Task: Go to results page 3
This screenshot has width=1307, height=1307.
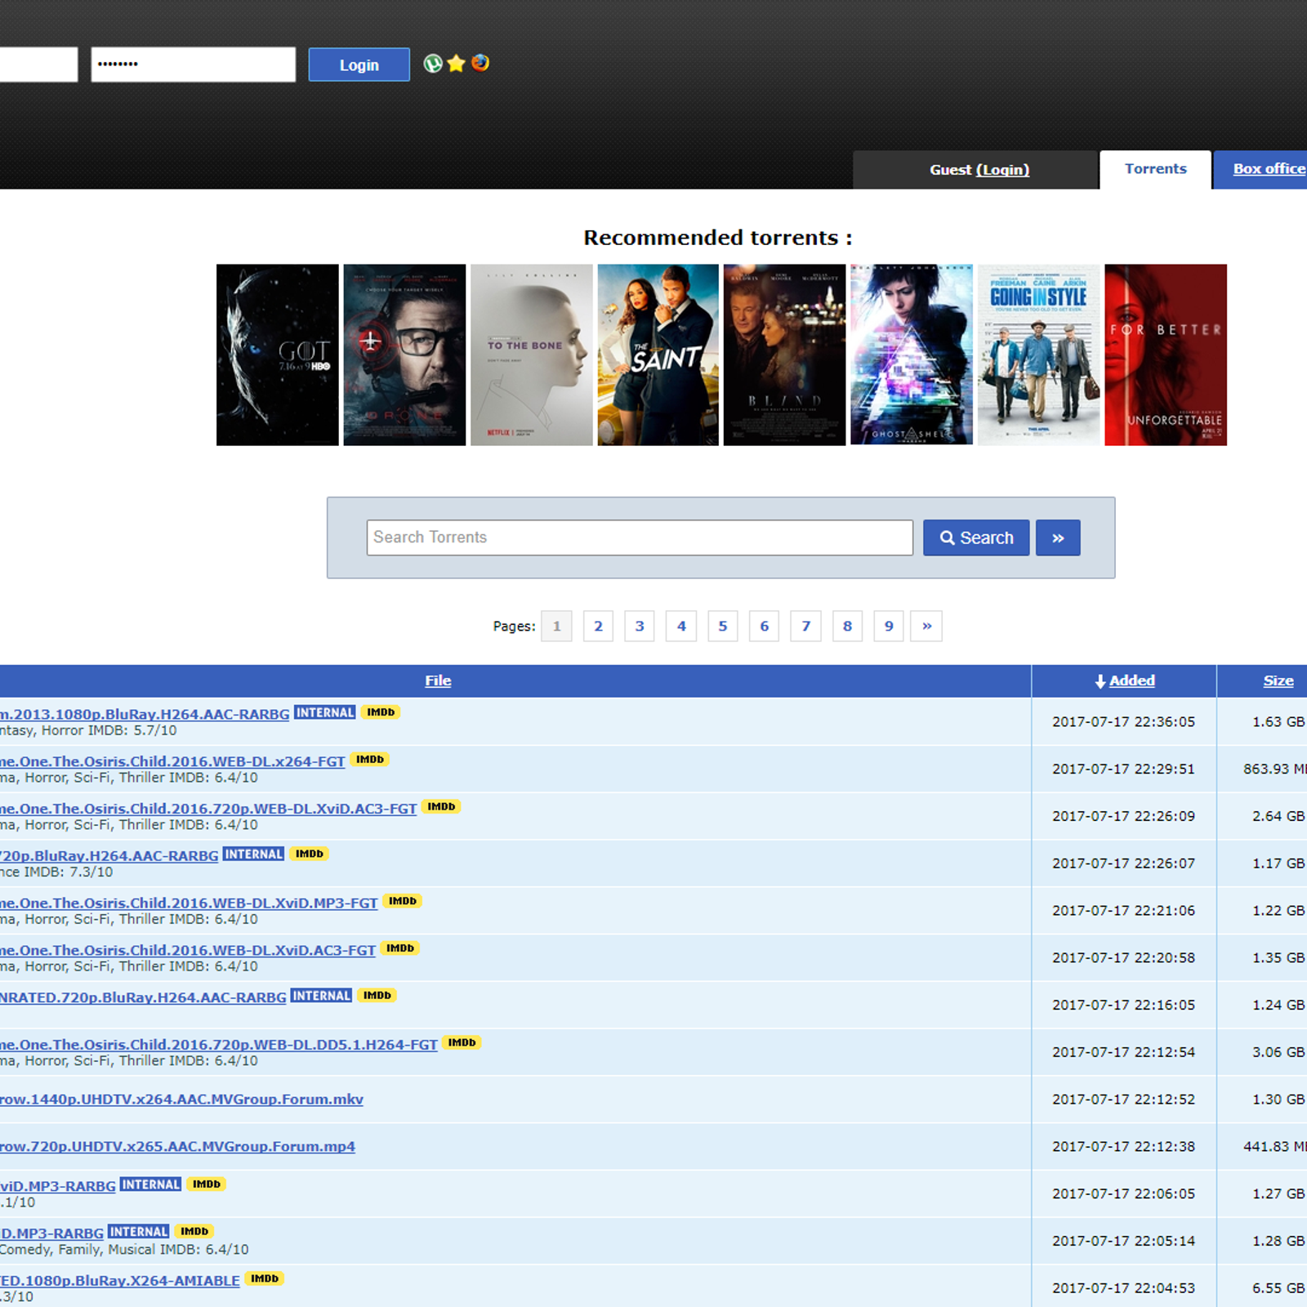Action: (x=640, y=626)
